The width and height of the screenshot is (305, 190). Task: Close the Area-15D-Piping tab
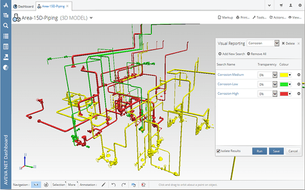coord(67,6)
